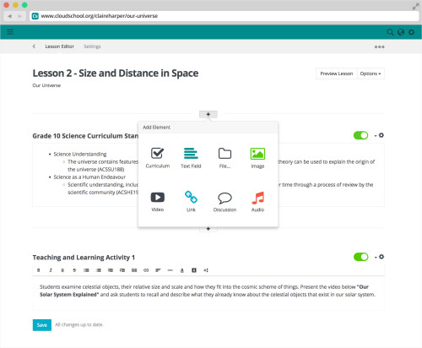Click the lesson title heading
The width and height of the screenshot is (422, 348).
(116, 73)
